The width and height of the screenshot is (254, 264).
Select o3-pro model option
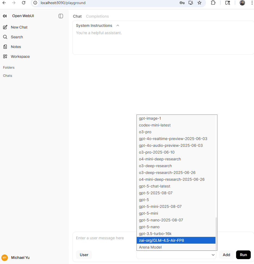(x=176, y=132)
